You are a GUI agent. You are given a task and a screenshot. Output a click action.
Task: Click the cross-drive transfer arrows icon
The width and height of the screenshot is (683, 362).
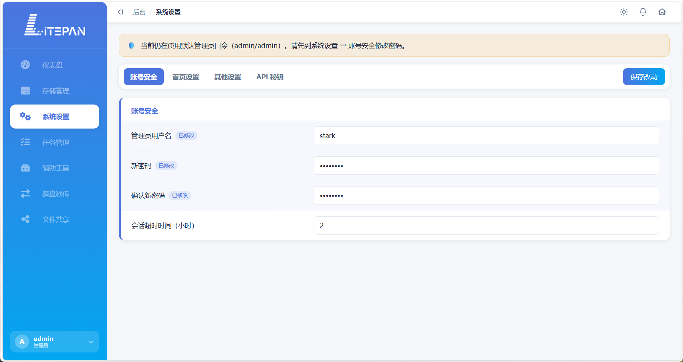[25, 194]
